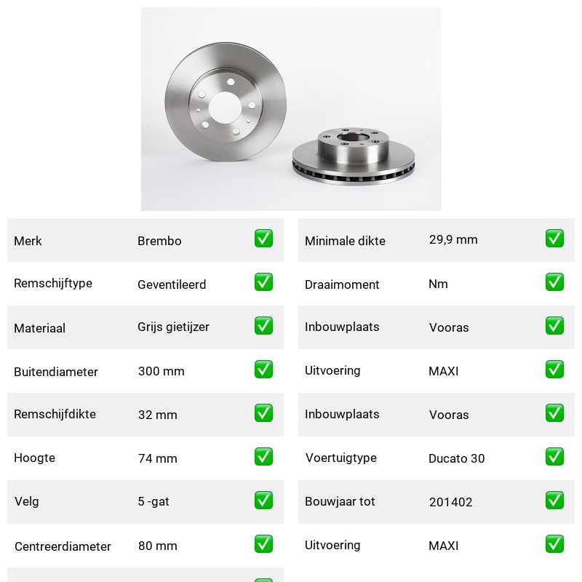Open the Brembo brake disc product image
The height and width of the screenshot is (582, 582).
(292, 109)
